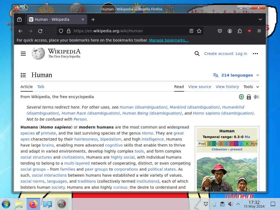The height and width of the screenshot is (210, 280).
Task: Open Firefox account icon
Action: point(230,31)
